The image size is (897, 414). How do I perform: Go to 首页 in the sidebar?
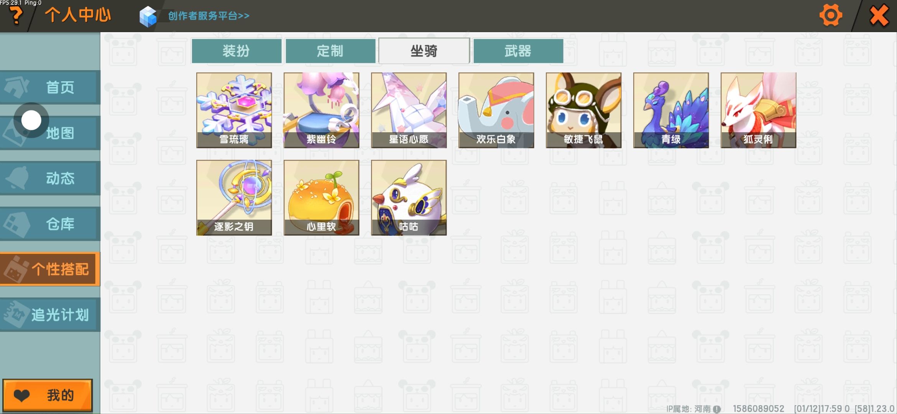pyautogui.click(x=50, y=87)
